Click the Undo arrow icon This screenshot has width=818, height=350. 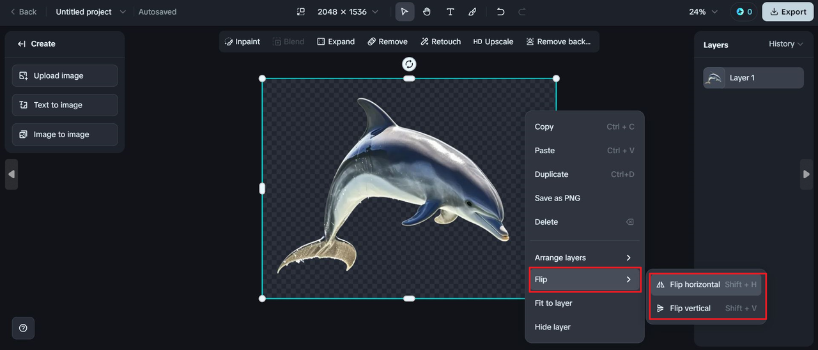tap(500, 11)
